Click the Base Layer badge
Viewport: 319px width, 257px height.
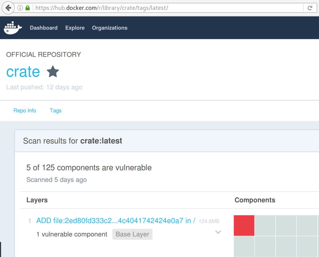pos(132,234)
